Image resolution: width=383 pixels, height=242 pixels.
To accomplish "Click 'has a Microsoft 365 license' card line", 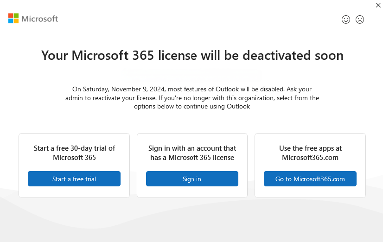I will coord(192,158).
